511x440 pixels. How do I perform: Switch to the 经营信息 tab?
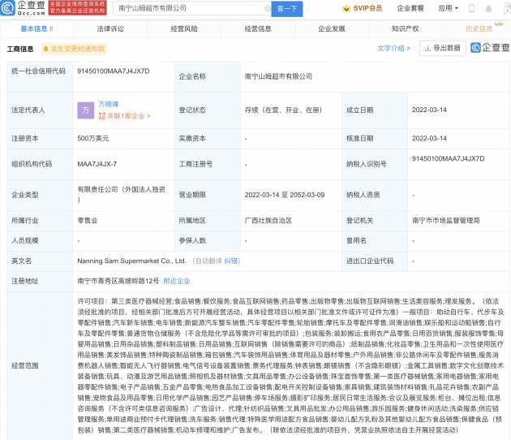tap(258, 28)
